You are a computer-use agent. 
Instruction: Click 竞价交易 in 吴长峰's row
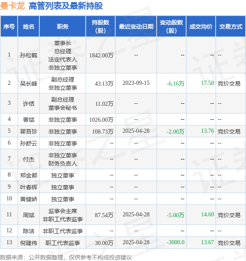(229, 84)
